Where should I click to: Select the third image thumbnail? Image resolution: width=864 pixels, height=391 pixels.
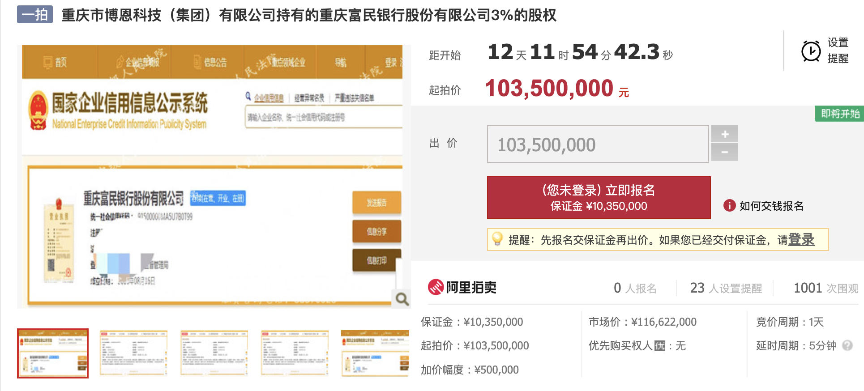tap(214, 353)
